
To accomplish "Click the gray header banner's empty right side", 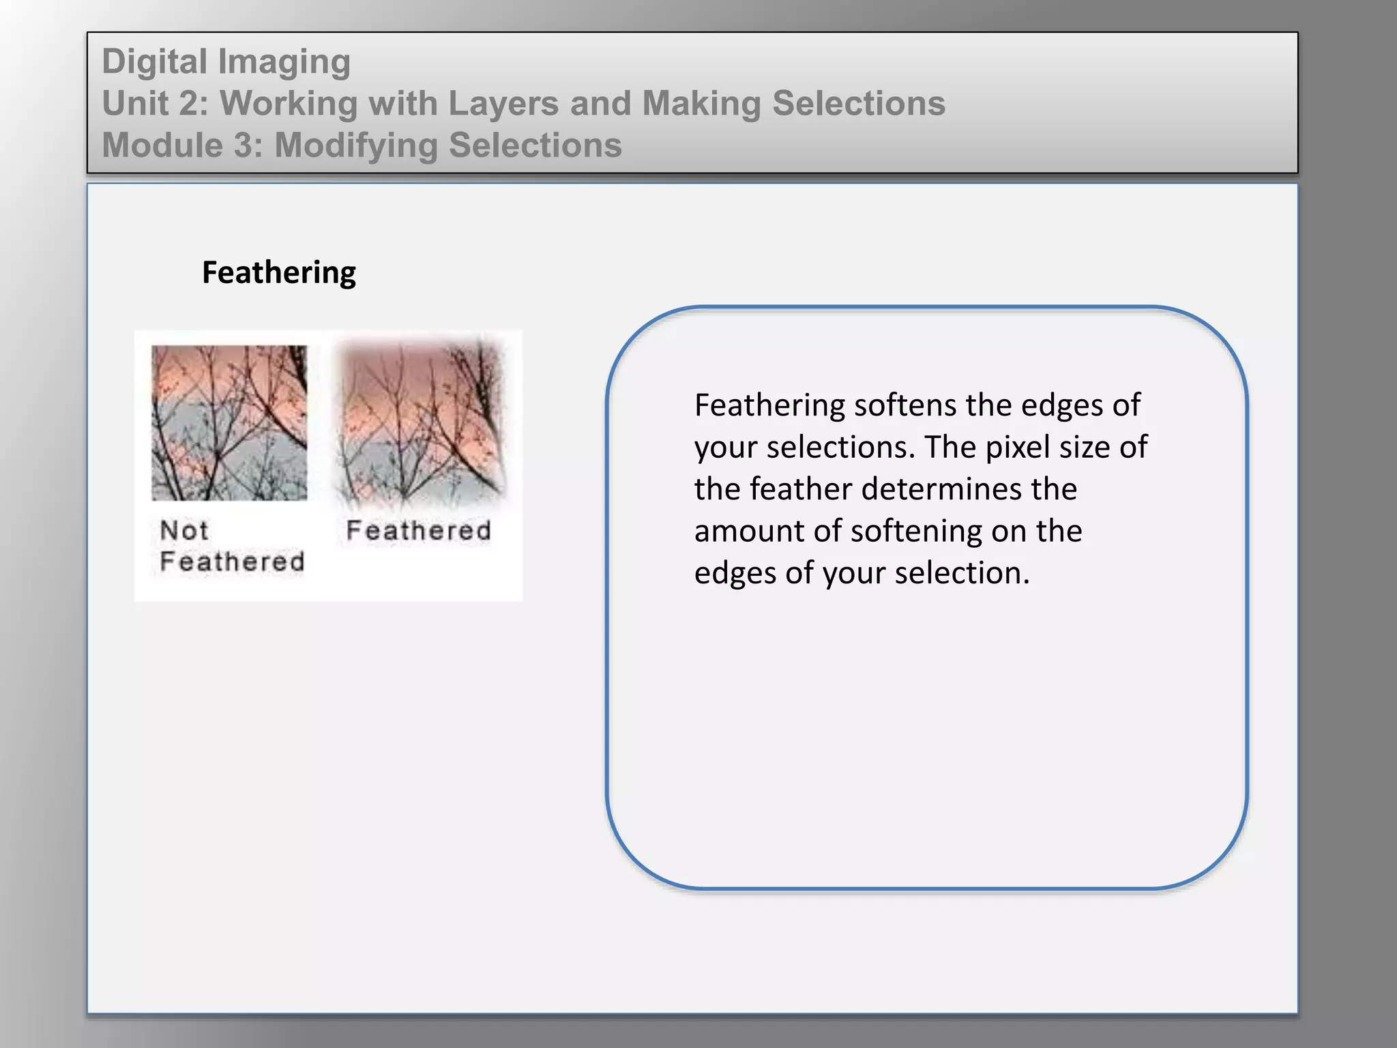I will point(1126,102).
